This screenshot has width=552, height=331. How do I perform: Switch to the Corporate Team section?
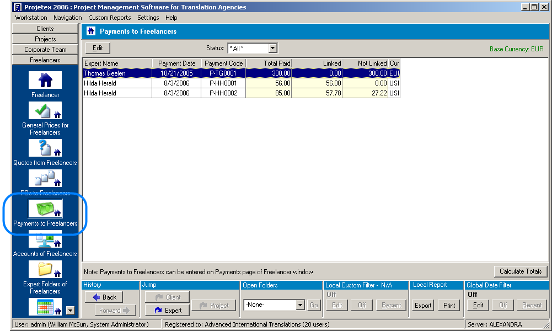(x=45, y=50)
